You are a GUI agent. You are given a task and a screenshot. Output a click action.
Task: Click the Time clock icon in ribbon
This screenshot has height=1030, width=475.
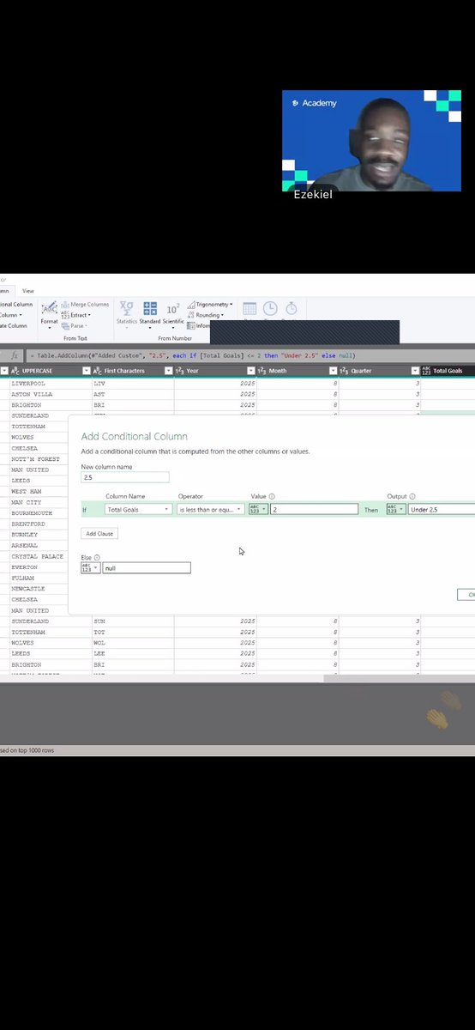point(270,309)
